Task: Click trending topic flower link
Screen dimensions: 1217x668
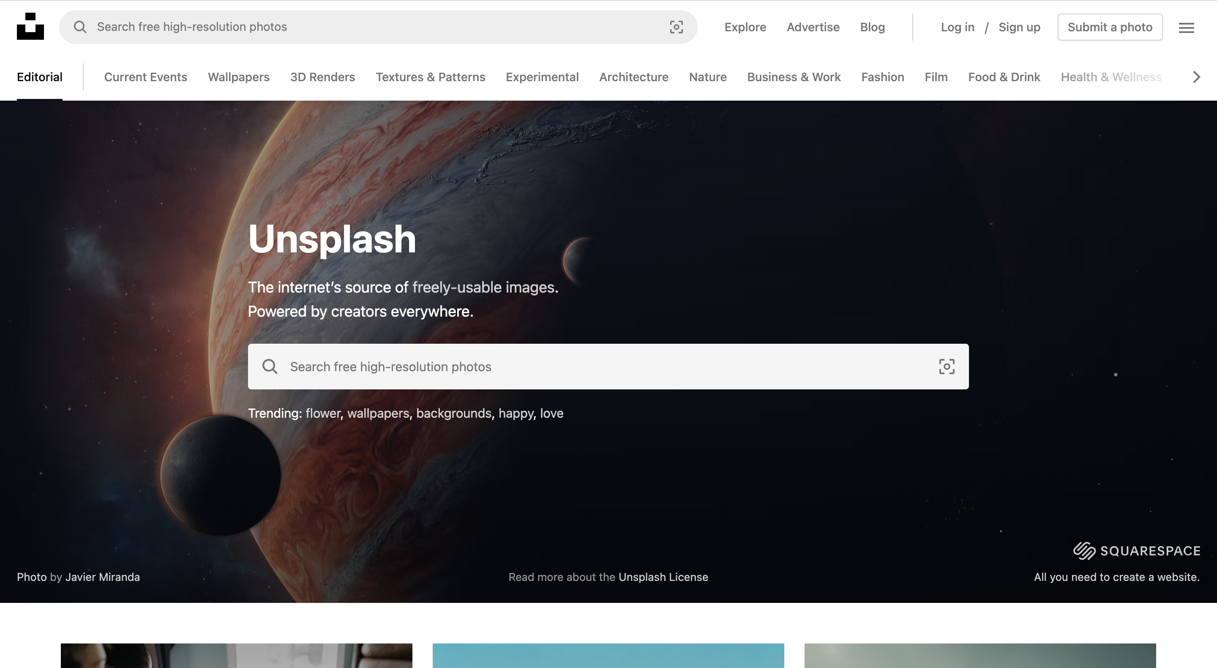Action: coord(322,413)
